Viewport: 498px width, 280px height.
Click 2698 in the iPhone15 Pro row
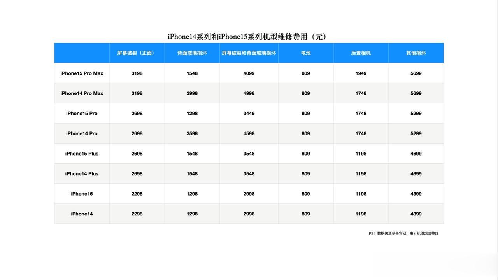pos(137,114)
